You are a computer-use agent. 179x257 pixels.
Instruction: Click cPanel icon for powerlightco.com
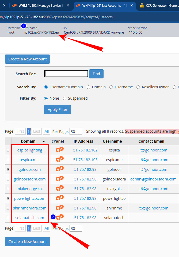59,198
